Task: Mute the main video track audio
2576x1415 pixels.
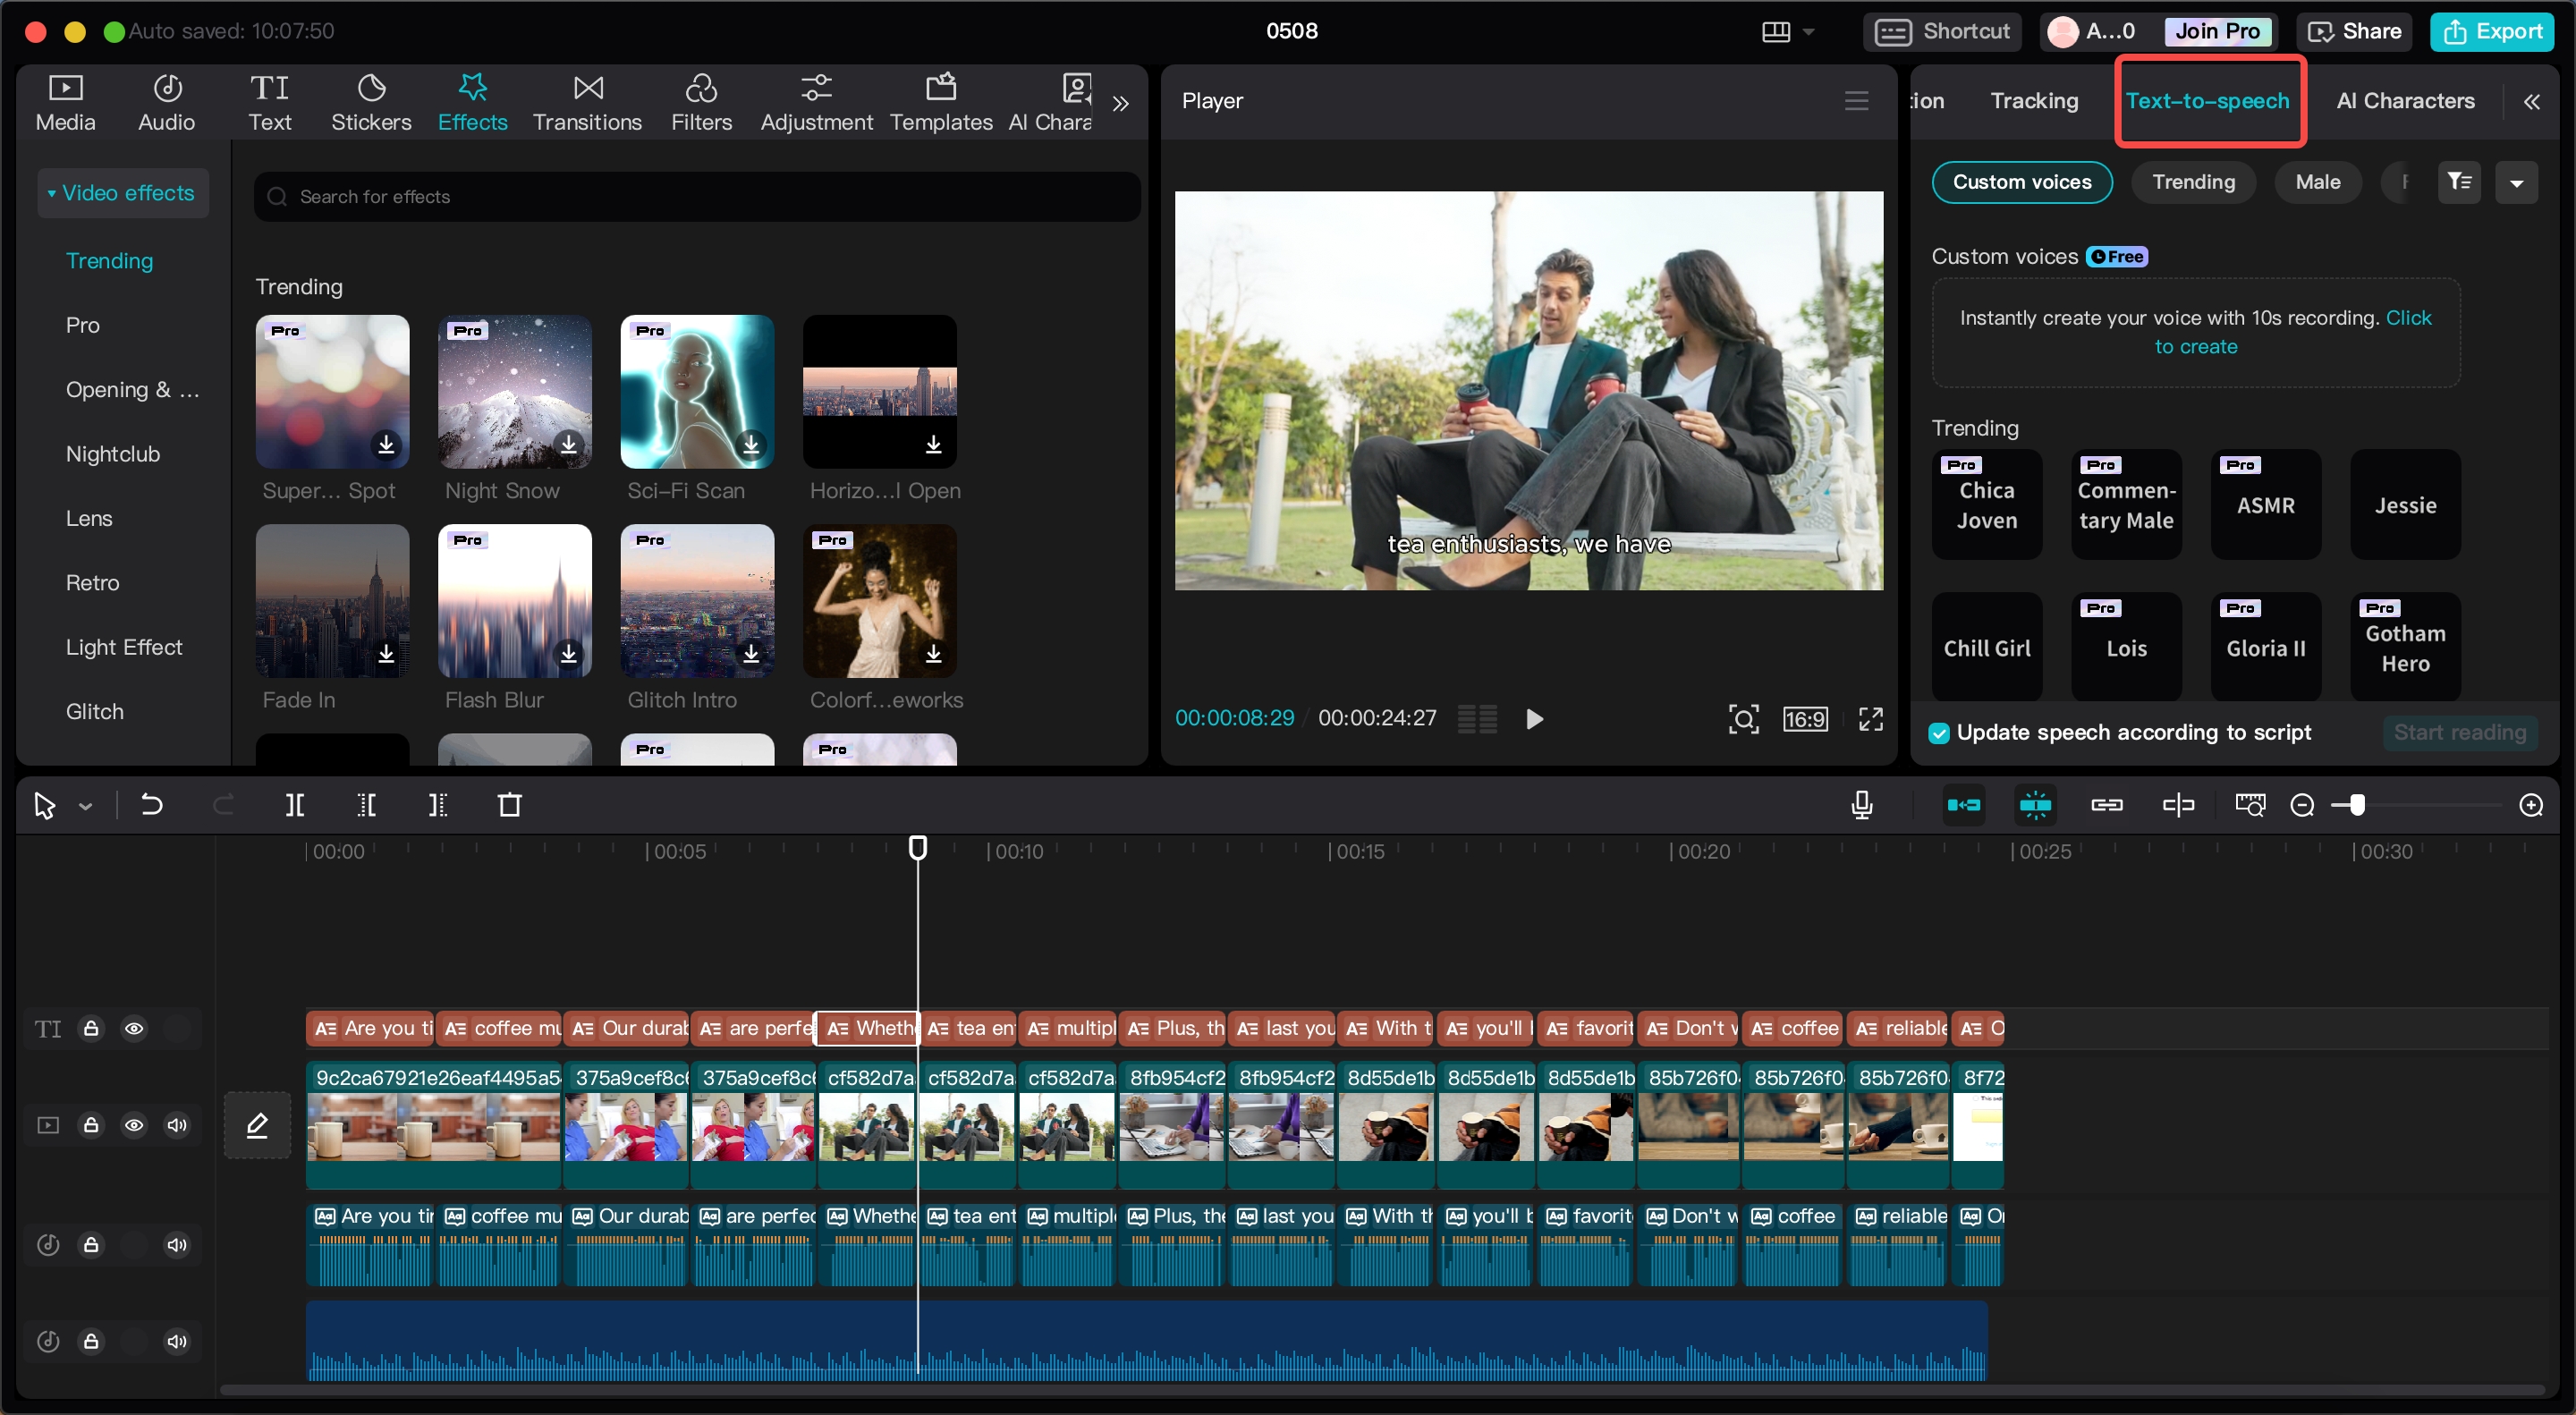Action: point(177,1125)
